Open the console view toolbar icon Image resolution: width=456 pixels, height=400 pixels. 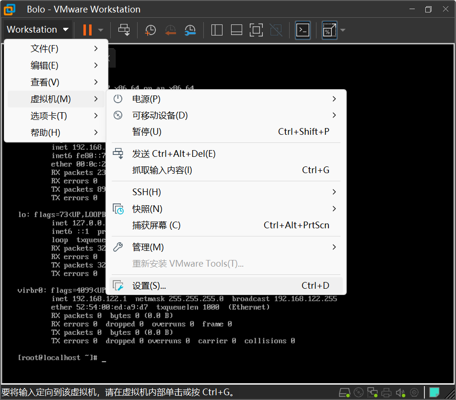coord(303,30)
